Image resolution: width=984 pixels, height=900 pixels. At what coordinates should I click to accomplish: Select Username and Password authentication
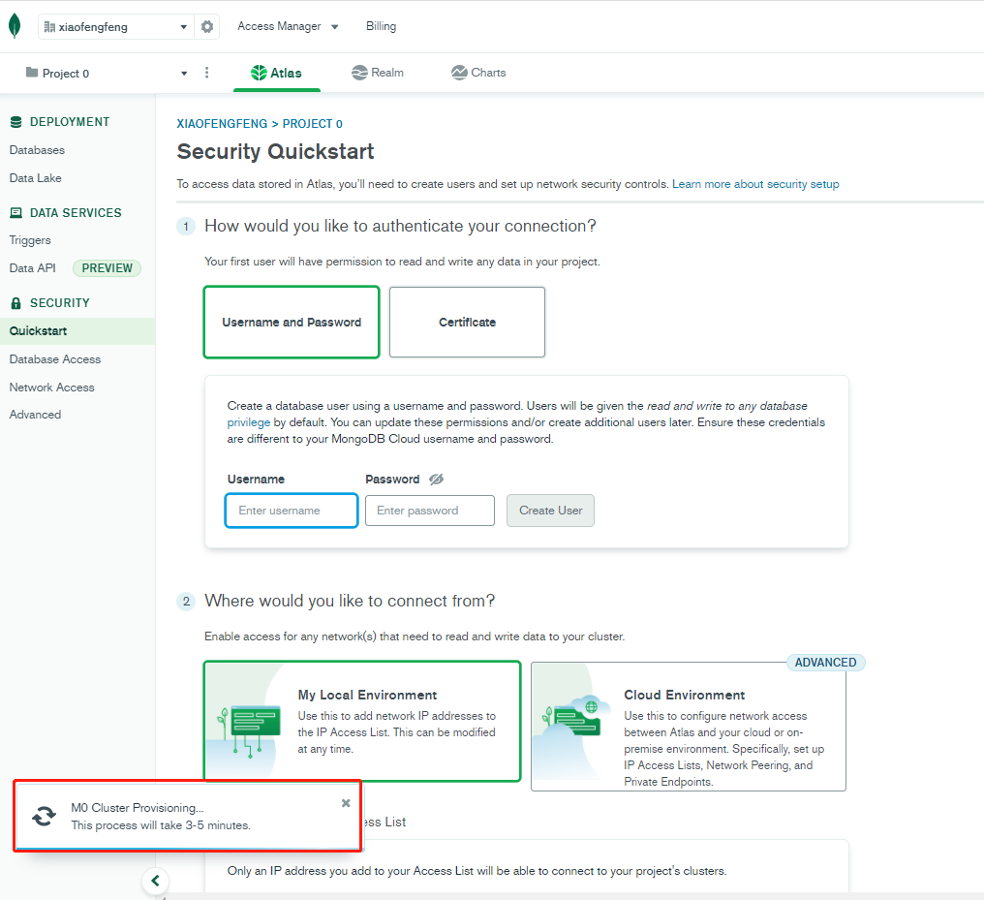point(292,322)
